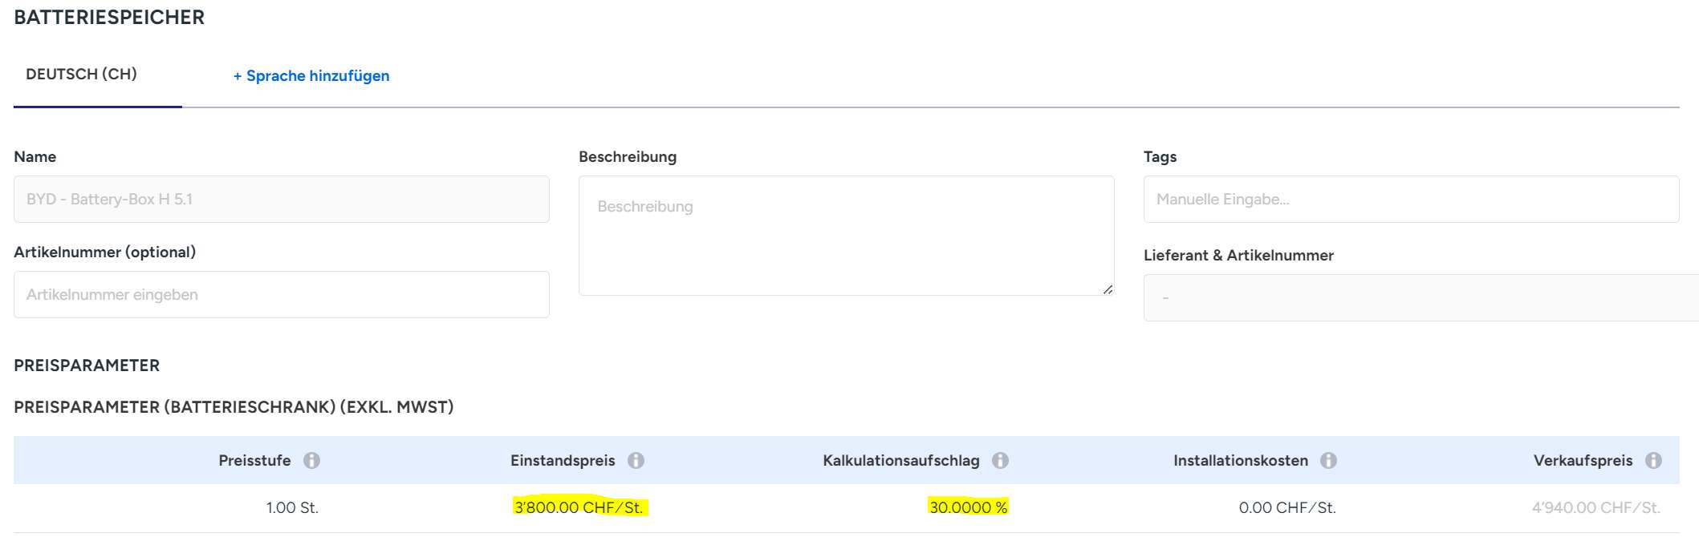Click inside the Beschreibung text area
Image resolution: width=1699 pixels, height=537 pixels.
[x=846, y=236]
